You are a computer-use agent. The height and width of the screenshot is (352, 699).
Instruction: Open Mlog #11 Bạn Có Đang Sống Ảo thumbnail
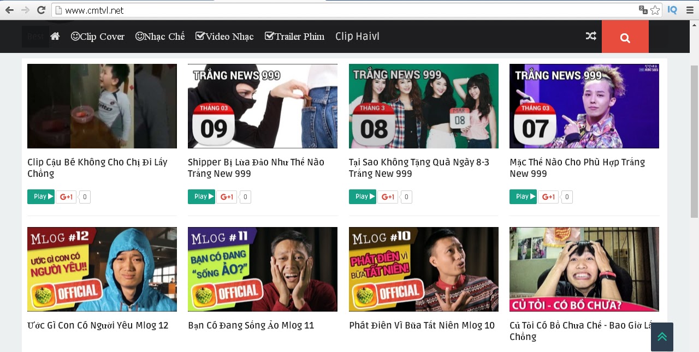(x=263, y=269)
